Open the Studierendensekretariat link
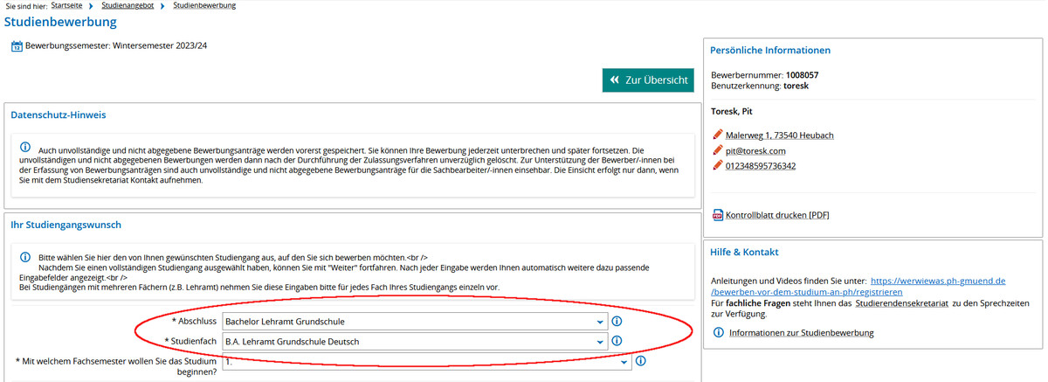1048x382 pixels. [x=893, y=303]
